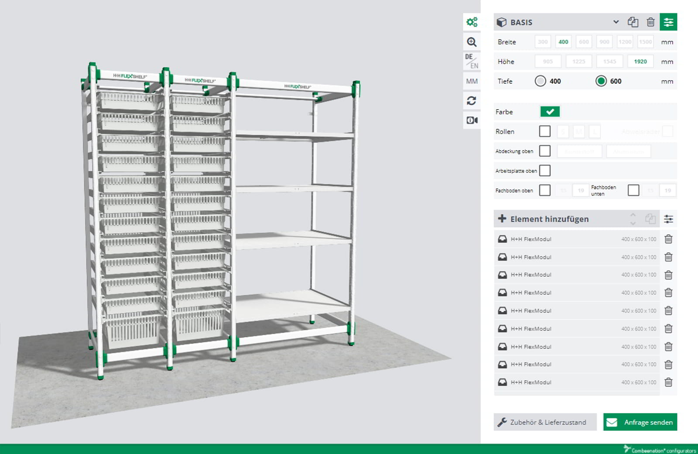The height and width of the screenshot is (454, 698).
Task: Delete the BASIS element with trash icon
Action: pos(650,22)
